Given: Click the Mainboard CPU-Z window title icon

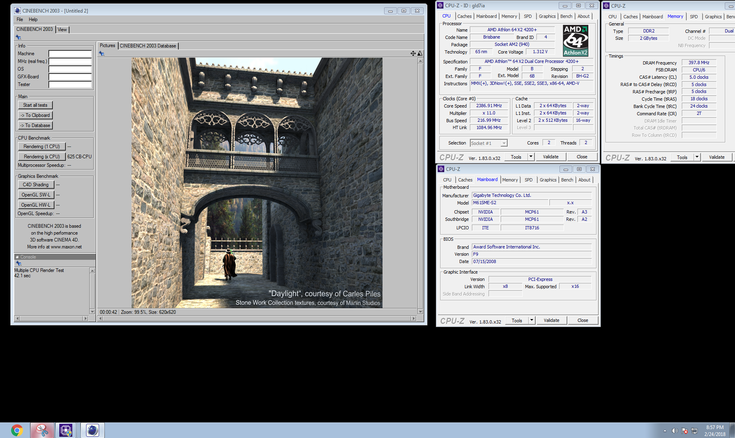Looking at the screenshot, I should [441, 169].
